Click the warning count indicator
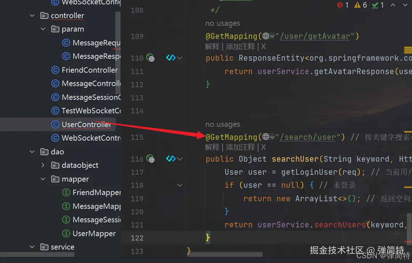 tap(360, 5)
